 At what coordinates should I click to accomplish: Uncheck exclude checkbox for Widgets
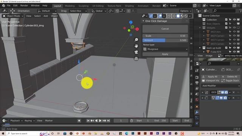click(226, 28)
